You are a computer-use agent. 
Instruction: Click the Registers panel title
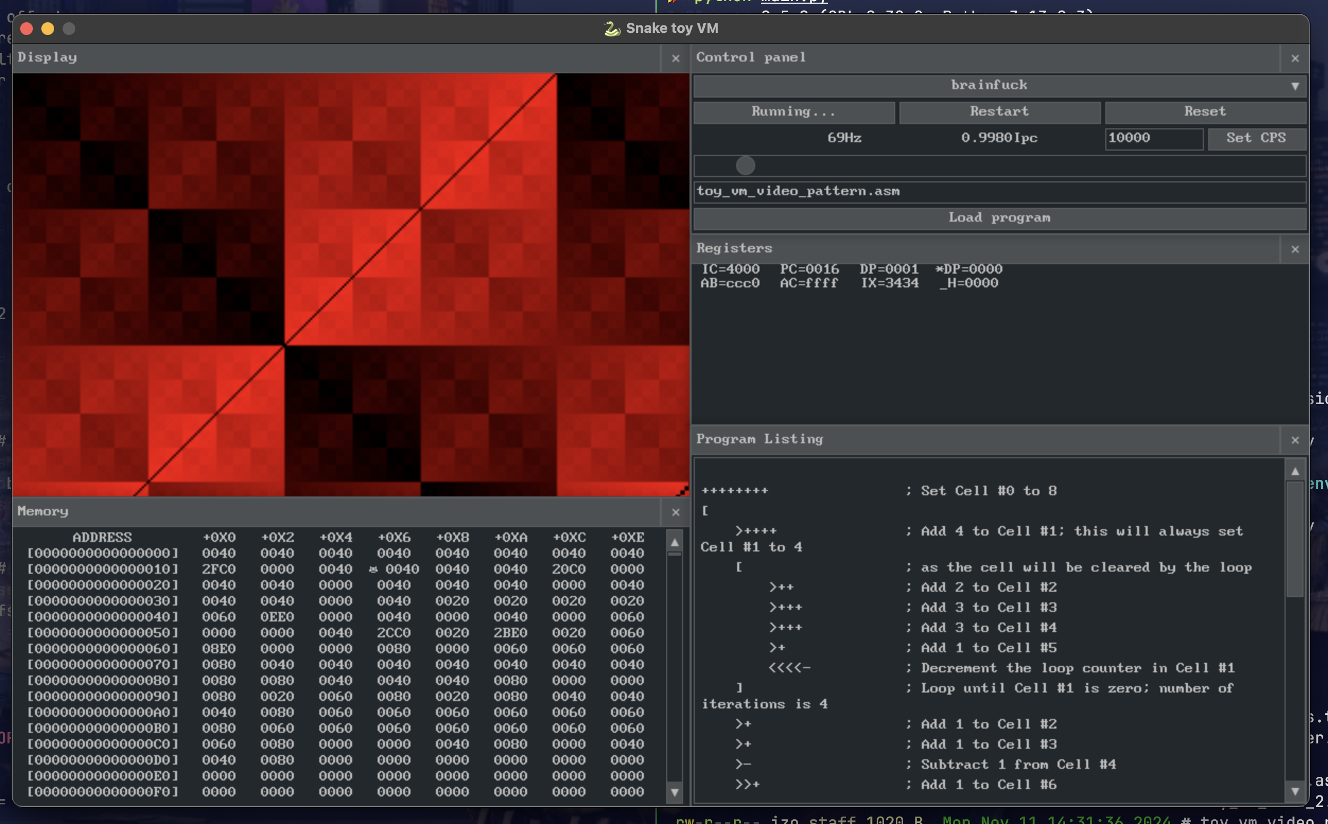pyautogui.click(x=734, y=248)
